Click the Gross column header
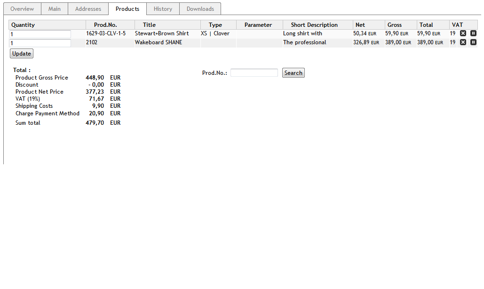484x289 pixels. click(x=394, y=25)
